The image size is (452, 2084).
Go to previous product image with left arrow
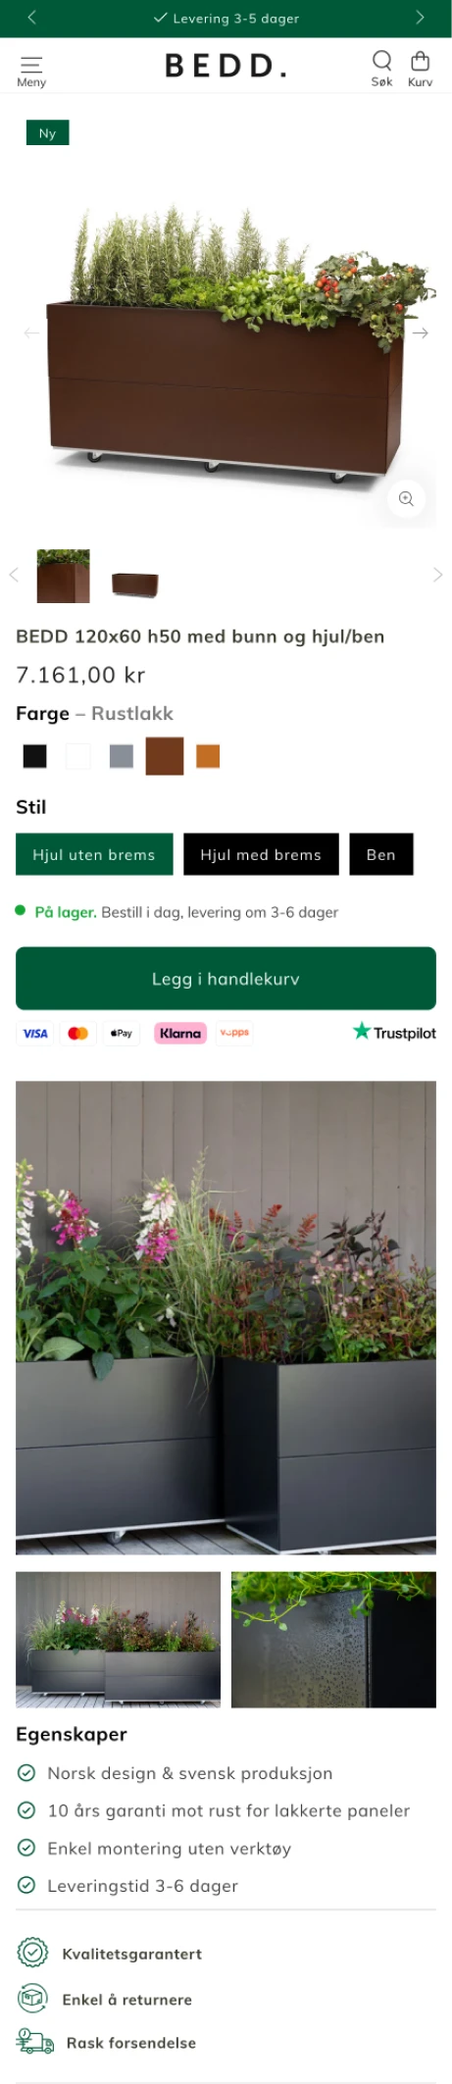pyautogui.click(x=31, y=333)
